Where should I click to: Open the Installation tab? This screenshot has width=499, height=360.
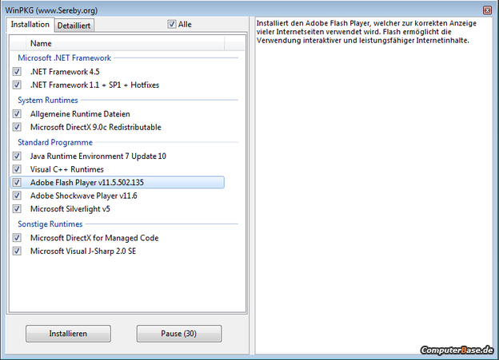tap(30, 25)
